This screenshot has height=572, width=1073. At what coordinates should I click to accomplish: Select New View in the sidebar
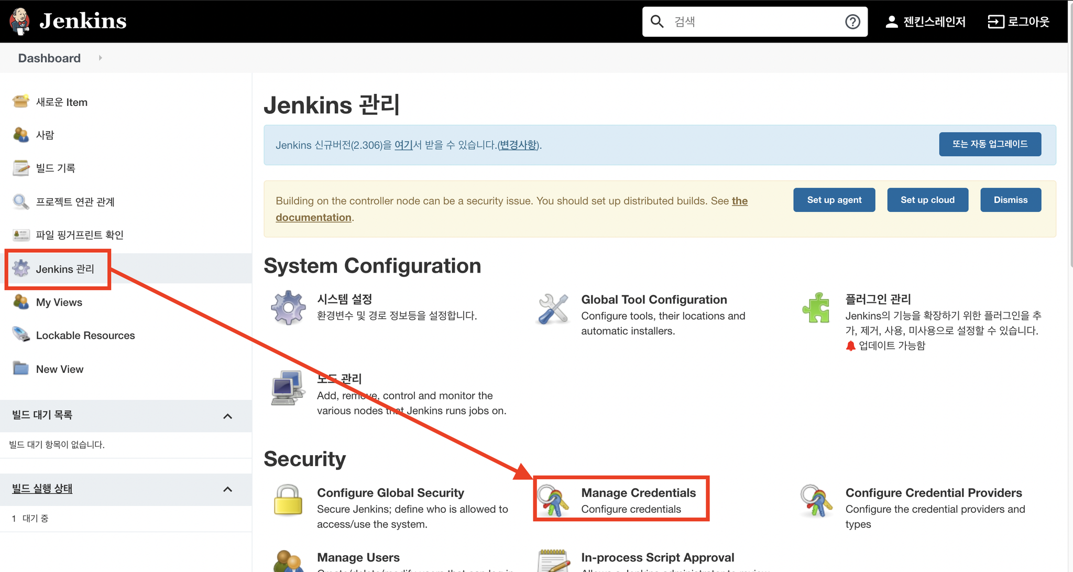coord(60,369)
